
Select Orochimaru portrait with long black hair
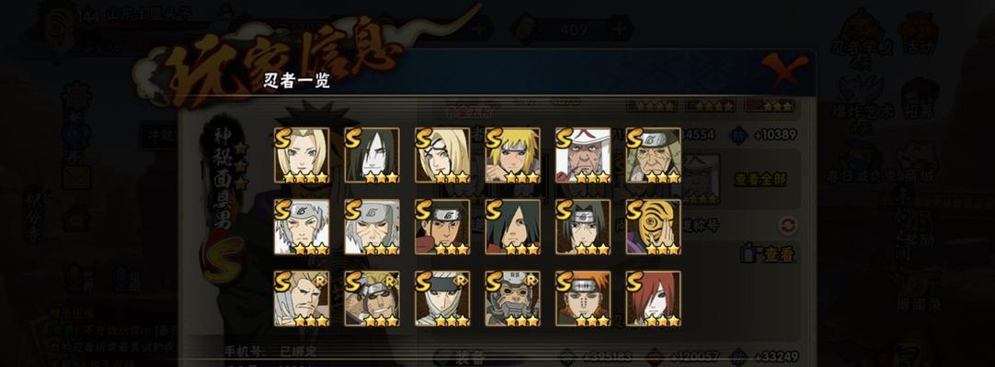[x=372, y=156]
